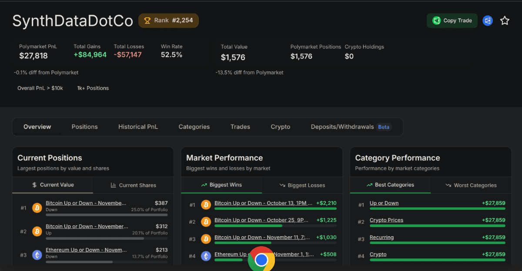Open the Crypto Prices category link
The image size is (522, 271).
pyautogui.click(x=386, y=220)
